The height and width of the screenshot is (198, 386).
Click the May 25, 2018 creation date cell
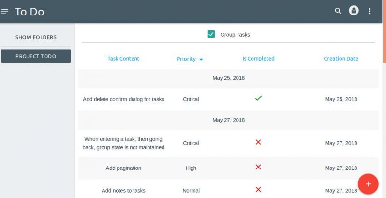coord(341,99)
